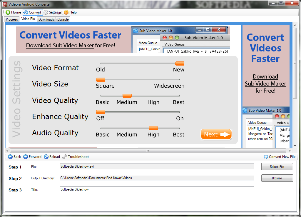Switch to the Progress tab
The height and width of the screenshot is (217, 301).
click(12, 19)
